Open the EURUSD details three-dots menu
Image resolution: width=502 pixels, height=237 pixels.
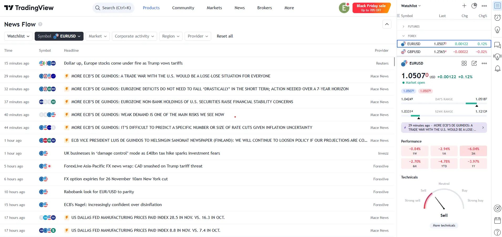tap(484, 63)
